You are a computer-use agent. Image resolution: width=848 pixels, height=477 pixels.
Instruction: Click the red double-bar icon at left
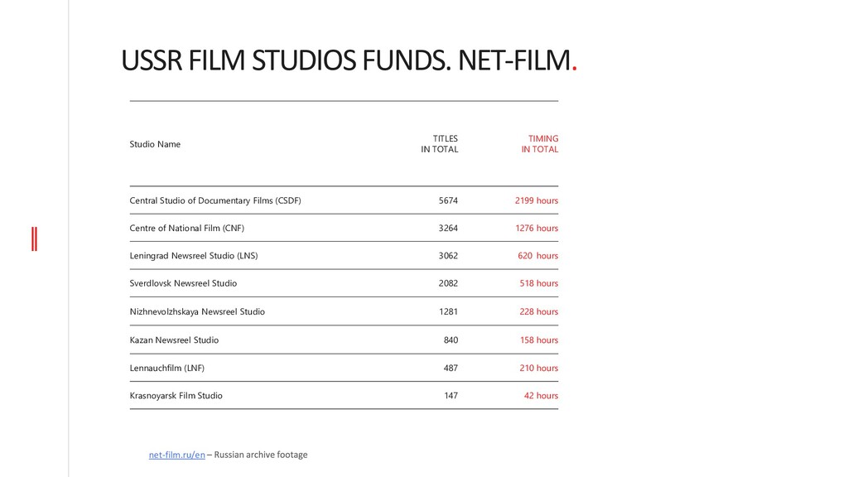click(34, 239)
